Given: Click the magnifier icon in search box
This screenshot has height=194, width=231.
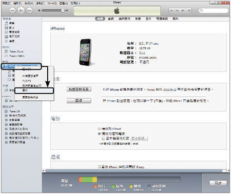Looking at the screenshot, I should (x=202, y=11).
